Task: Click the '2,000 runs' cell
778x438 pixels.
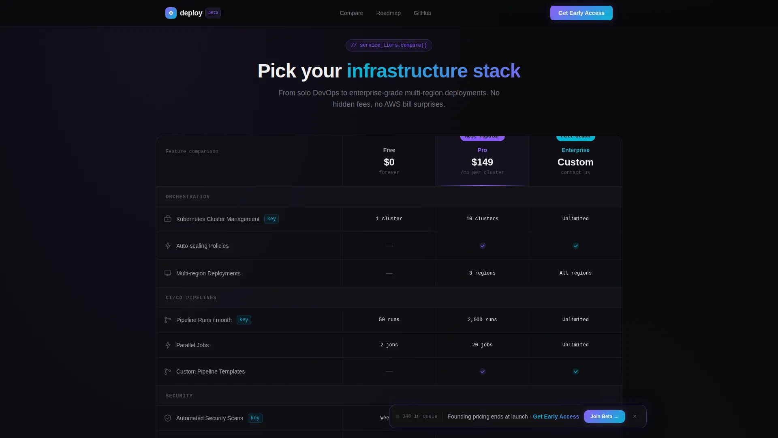Action: coord(482,320)
